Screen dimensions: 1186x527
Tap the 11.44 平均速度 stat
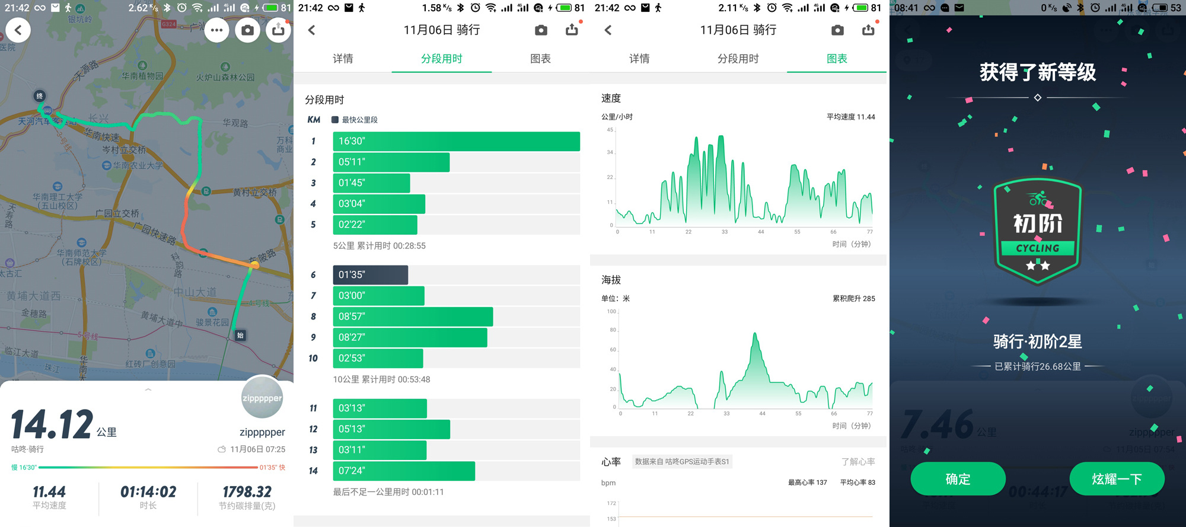point(49,497)
